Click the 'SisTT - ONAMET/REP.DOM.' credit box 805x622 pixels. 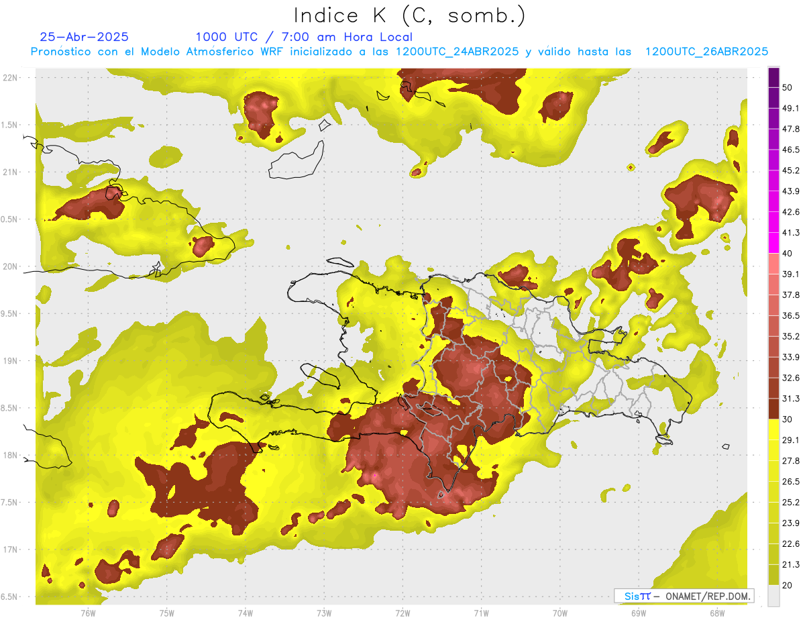684,596
